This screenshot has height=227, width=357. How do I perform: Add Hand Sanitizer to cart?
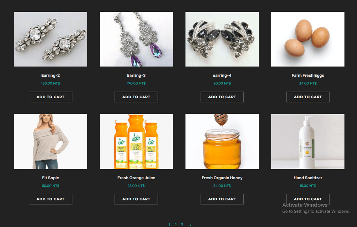308,199
